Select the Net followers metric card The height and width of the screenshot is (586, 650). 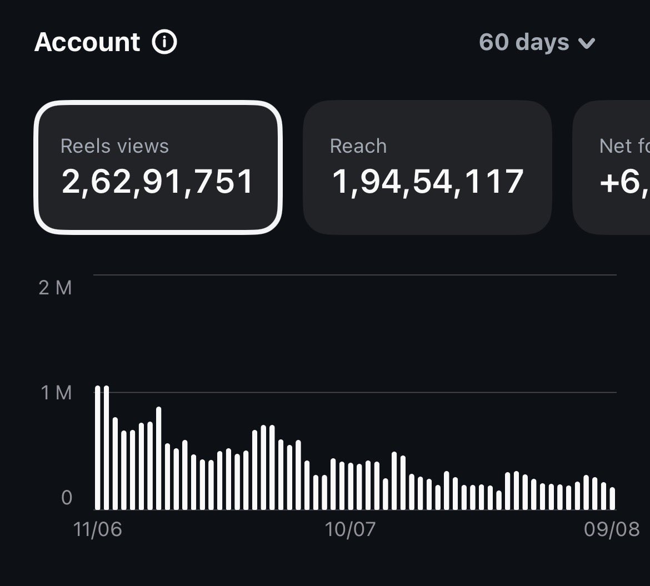[x=612, y=167]
